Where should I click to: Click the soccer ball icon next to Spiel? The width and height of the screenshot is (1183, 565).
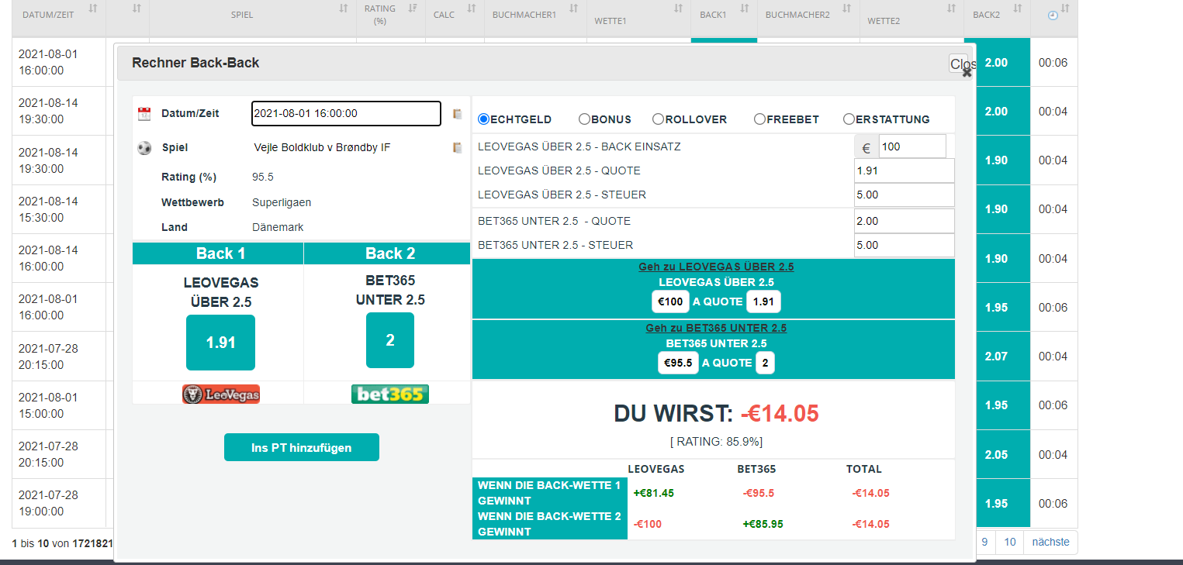(x=144, y=147)
